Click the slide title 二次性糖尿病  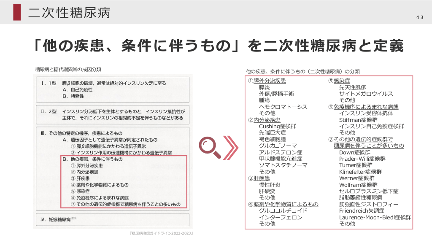pyautogui.click(x=69, y=12)
